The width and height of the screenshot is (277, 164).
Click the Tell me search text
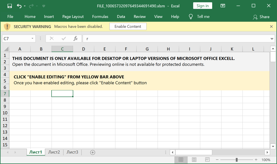tap(203, 16)
